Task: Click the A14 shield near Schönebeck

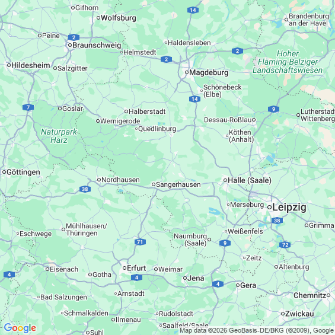Action: [194, 99]
